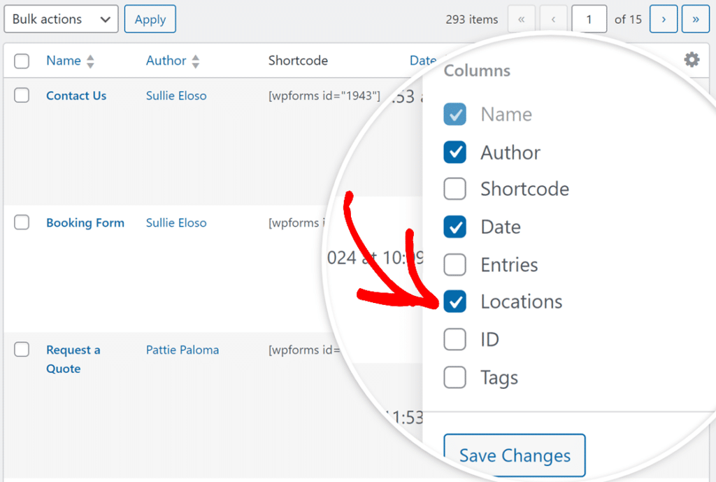
Task: Enable the Entries column checkbox
Action: tap(455, 264)
